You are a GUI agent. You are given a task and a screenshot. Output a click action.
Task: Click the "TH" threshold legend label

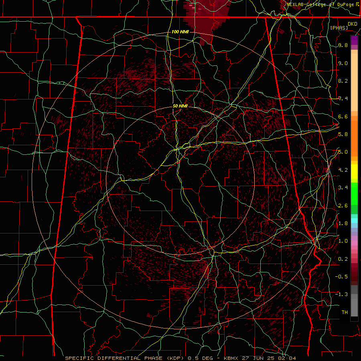tap(345, 312)
